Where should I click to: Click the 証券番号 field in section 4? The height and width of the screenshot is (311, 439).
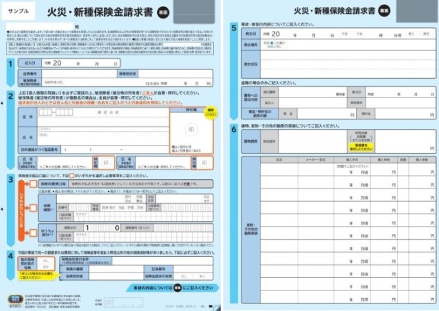pos(193,269)
